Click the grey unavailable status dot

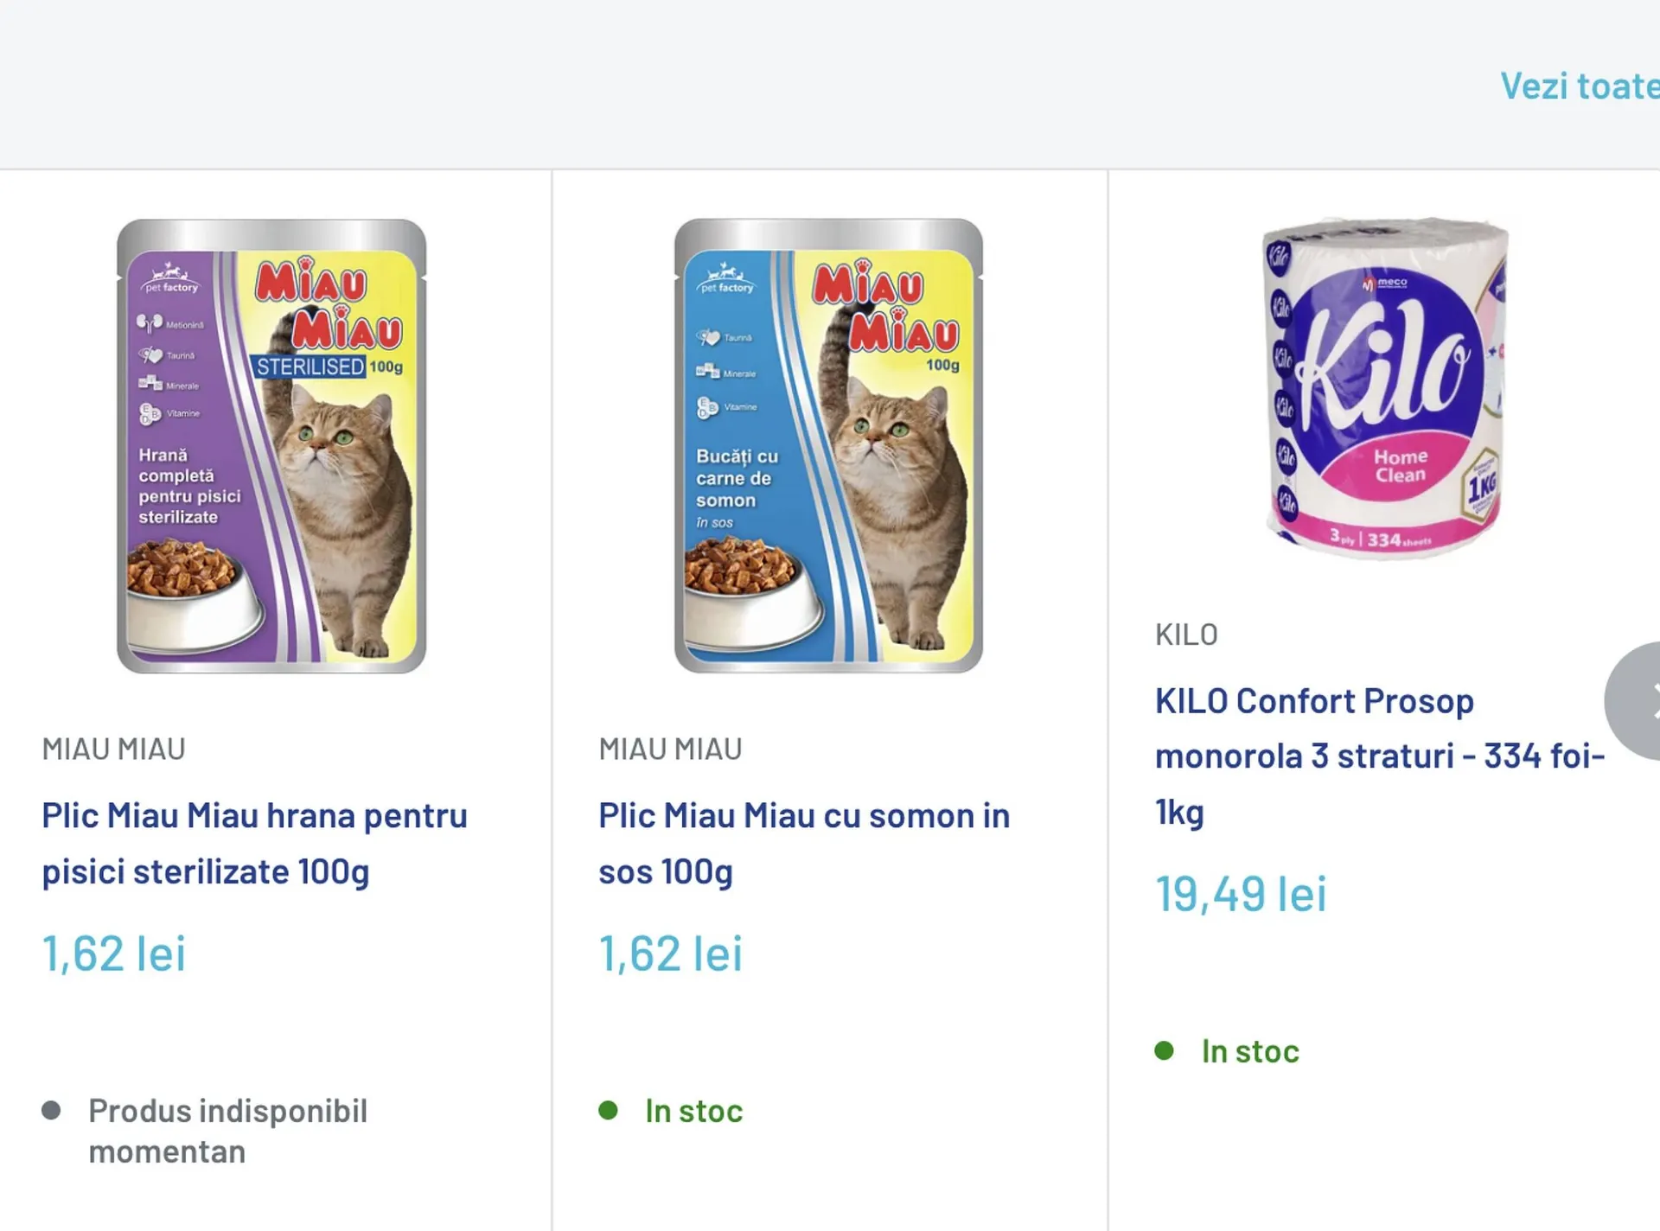click(x=52, y=1110)
